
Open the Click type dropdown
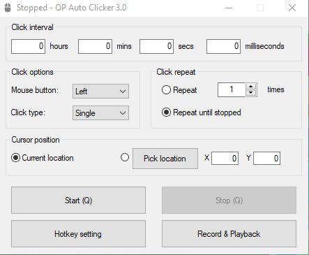point(100,113)
